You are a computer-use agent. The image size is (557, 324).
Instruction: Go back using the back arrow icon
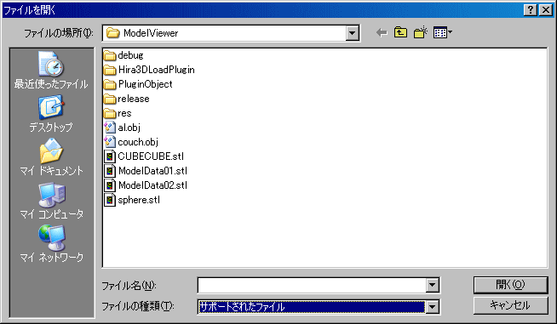[382, 33]
